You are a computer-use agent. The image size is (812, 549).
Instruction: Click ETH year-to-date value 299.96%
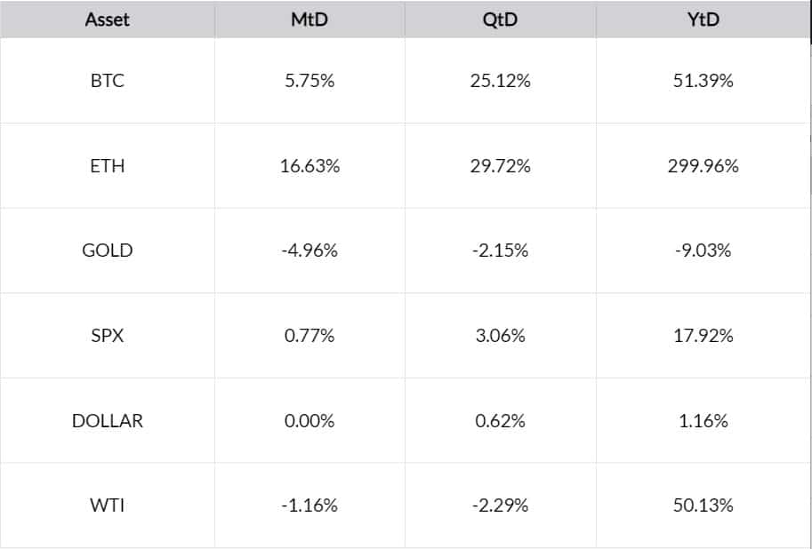pos(703,165)
